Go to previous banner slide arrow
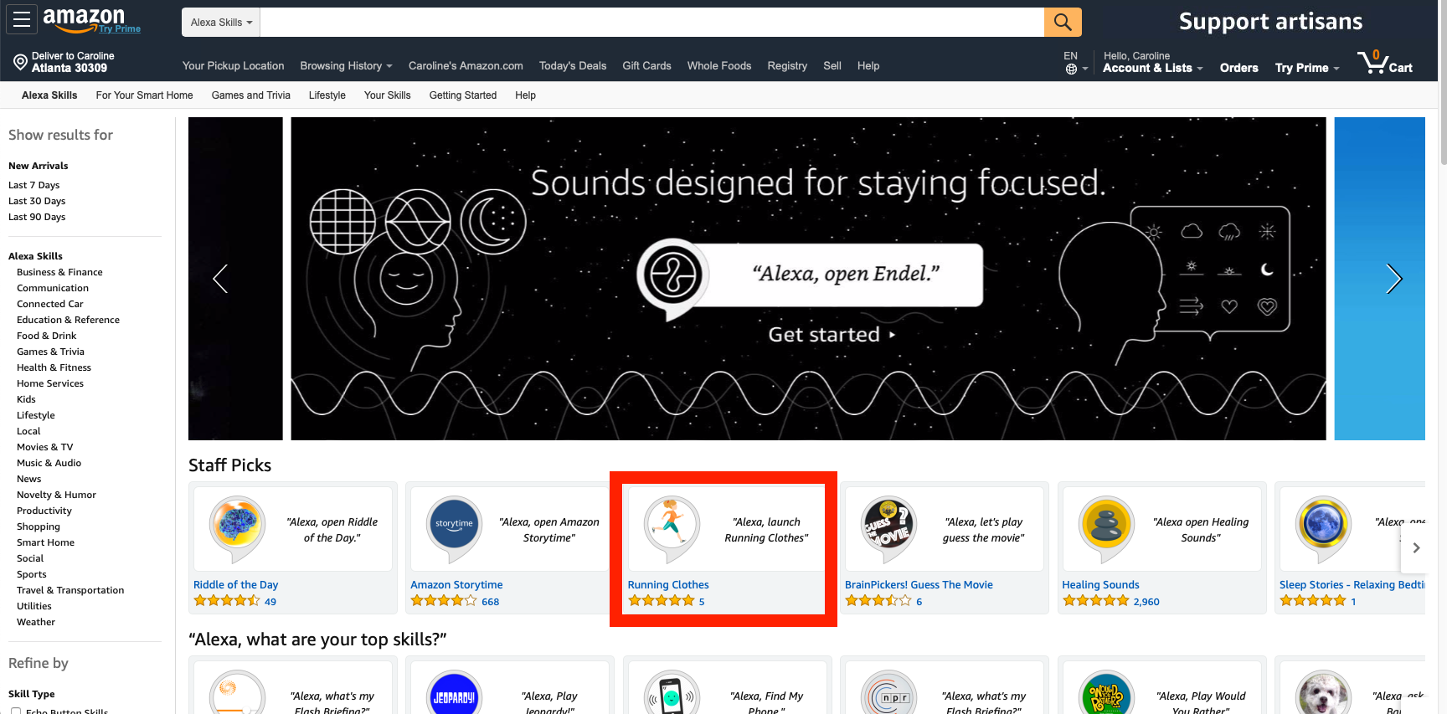The height and width of the screenshot is (714, 1447). coord(220,279)
